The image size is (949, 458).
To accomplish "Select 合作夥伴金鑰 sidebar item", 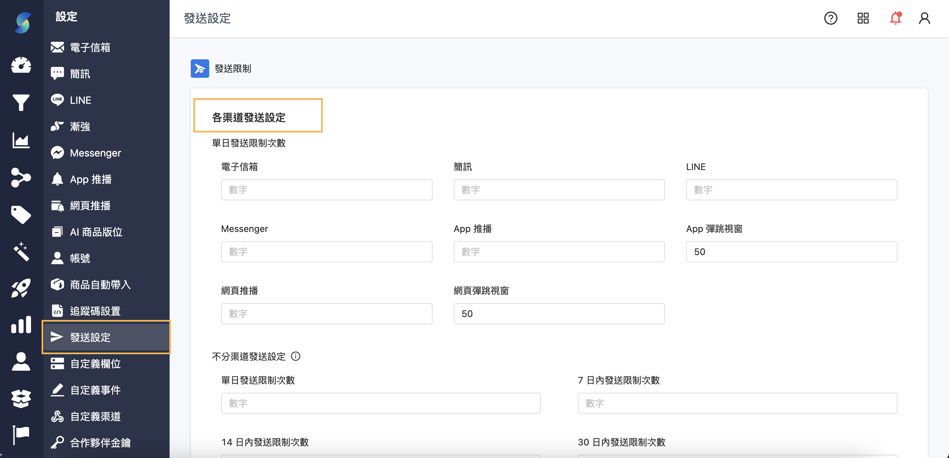I will [x=100, y=443].
